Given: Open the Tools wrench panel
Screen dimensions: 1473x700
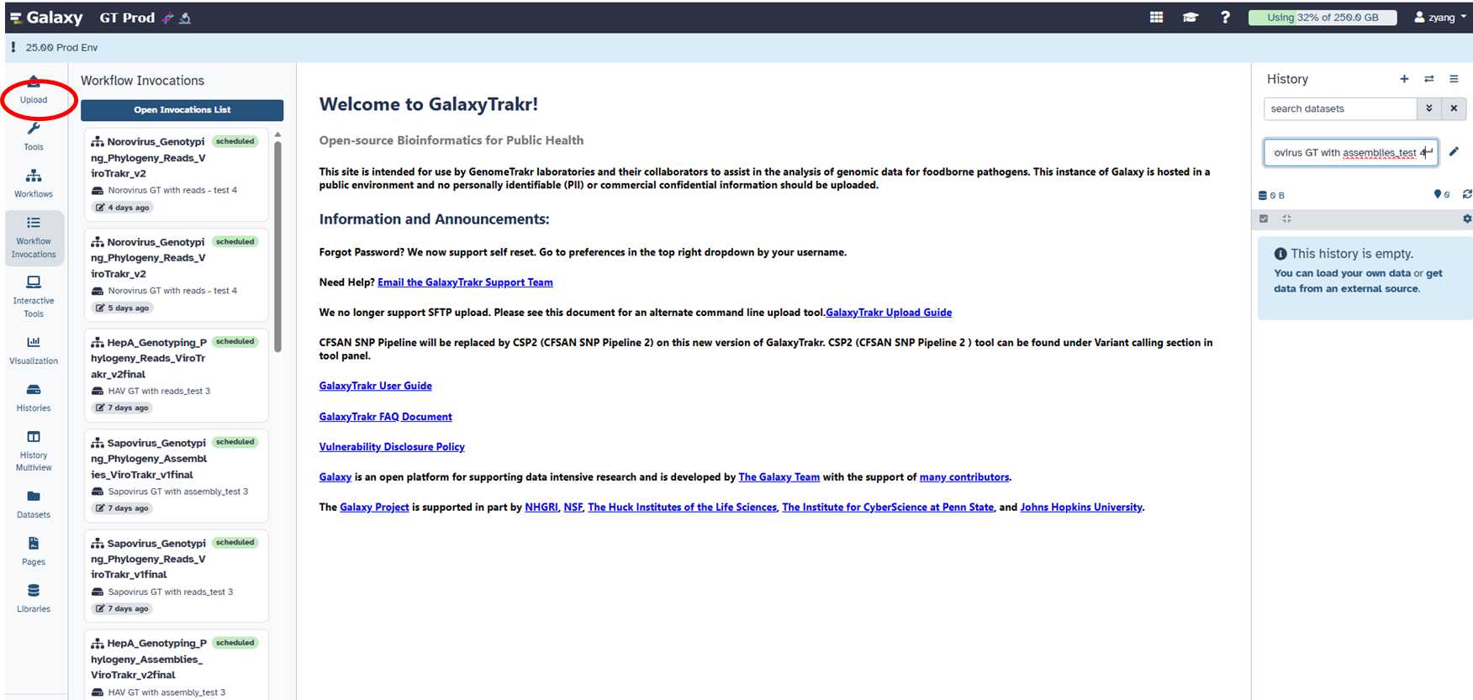Looking at the screenshot, I should (34, 135).
